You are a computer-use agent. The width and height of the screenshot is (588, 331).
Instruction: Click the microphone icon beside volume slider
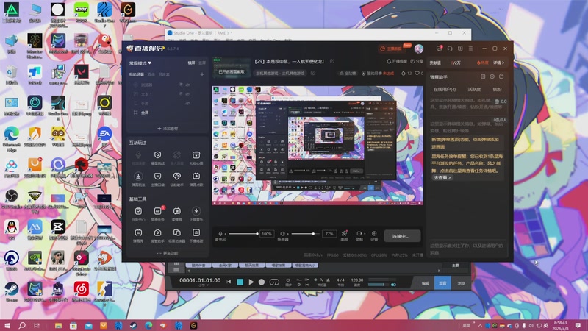click(220, 234)
